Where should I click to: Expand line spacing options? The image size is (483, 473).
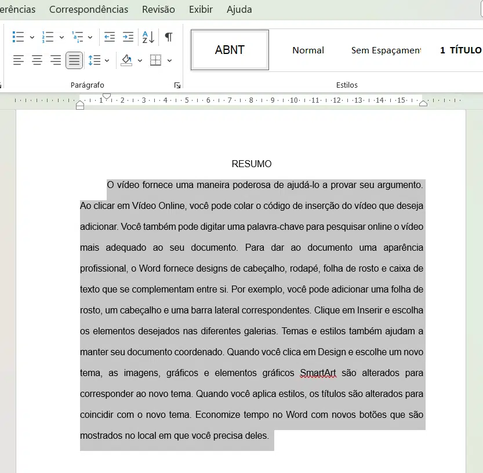[107, 60]
